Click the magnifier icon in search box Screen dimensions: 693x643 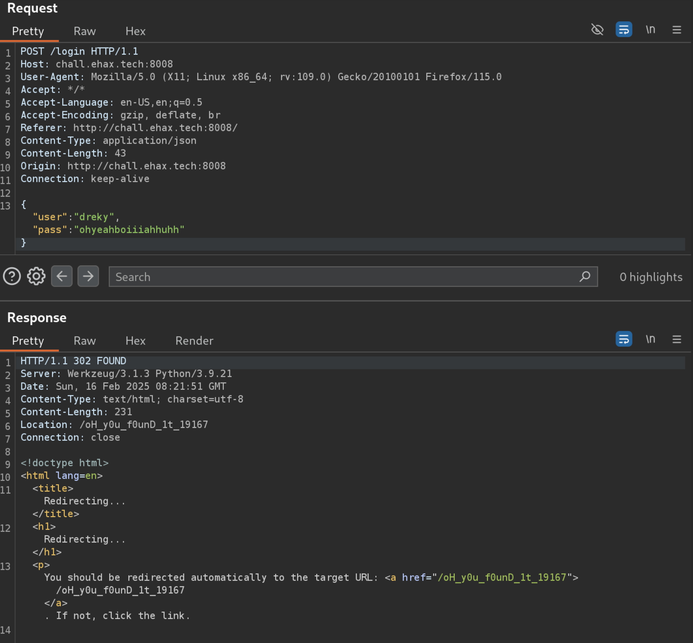(585, 277)
